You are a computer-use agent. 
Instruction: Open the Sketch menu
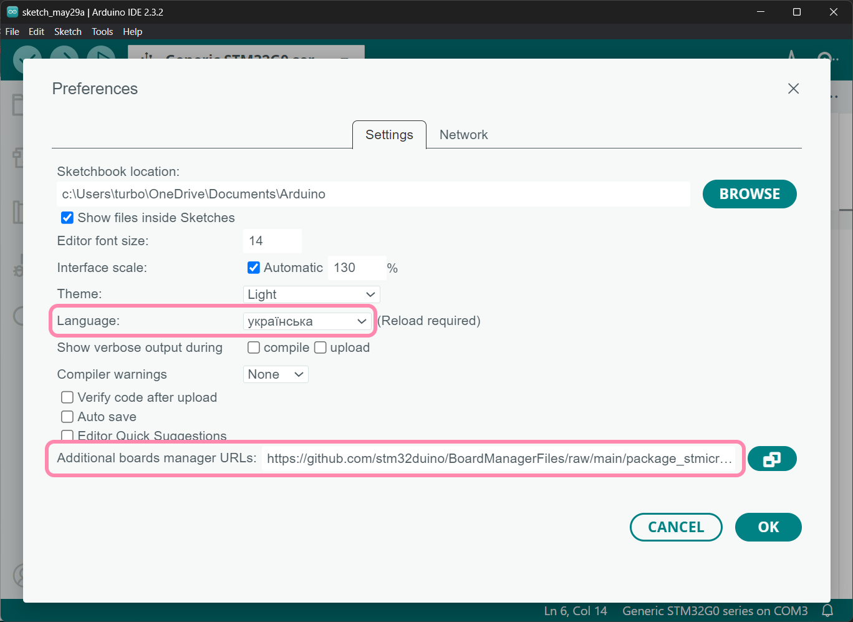[x=67, y=32]
